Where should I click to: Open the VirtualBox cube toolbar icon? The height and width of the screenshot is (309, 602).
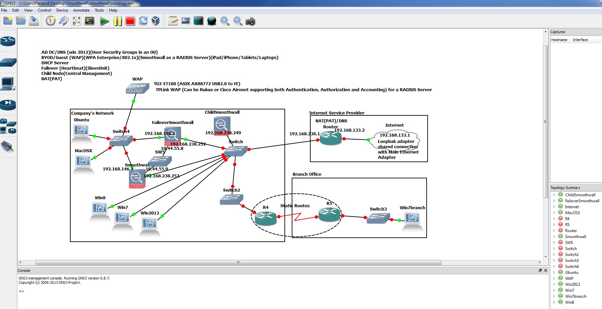coord(156,21)
